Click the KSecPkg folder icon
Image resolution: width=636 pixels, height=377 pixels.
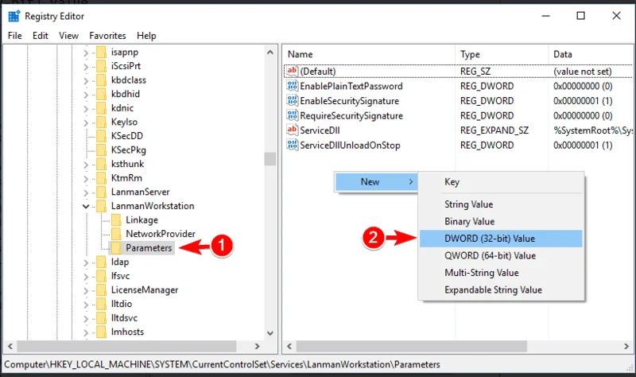click(102, 150)
